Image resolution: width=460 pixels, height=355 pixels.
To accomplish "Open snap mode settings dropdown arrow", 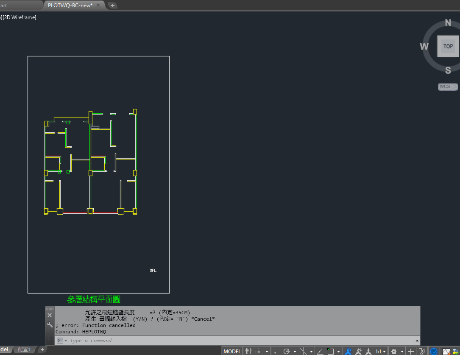I will click(267, 351).
